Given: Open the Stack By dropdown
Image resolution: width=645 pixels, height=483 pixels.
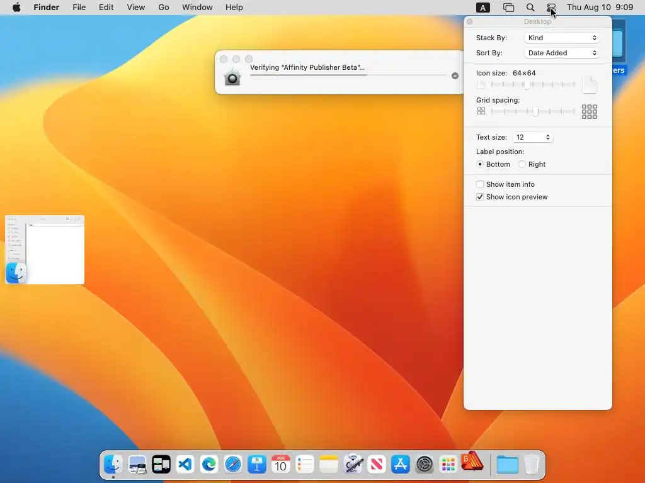Looking at the screenshot, I should click(x=562, y=38).
